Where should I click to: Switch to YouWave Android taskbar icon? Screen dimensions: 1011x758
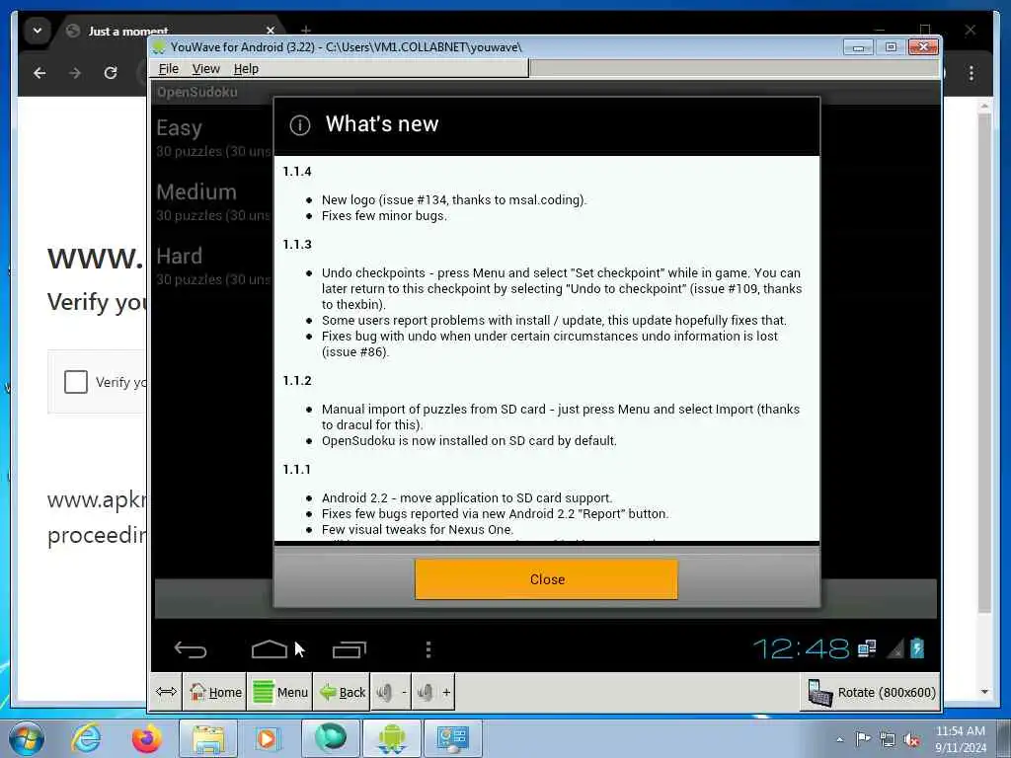(x=391, y=738)
